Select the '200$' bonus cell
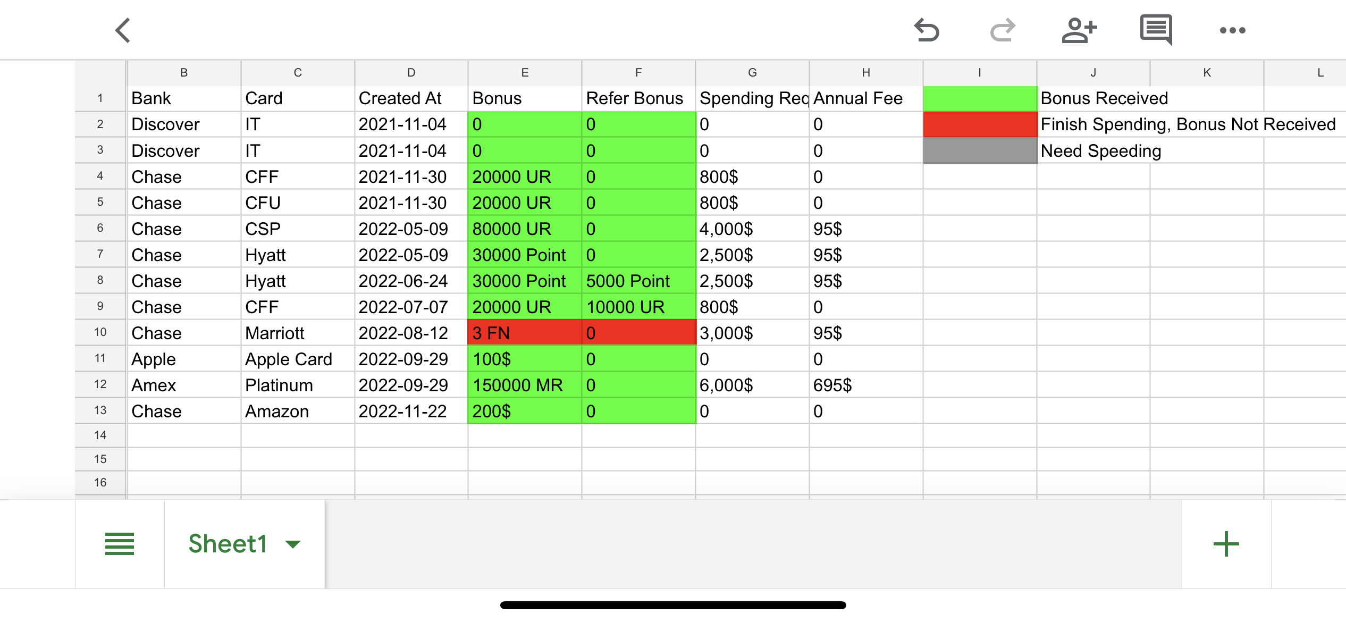The image size is (1346, 622). pyautogui.click(x=525, y=411)
